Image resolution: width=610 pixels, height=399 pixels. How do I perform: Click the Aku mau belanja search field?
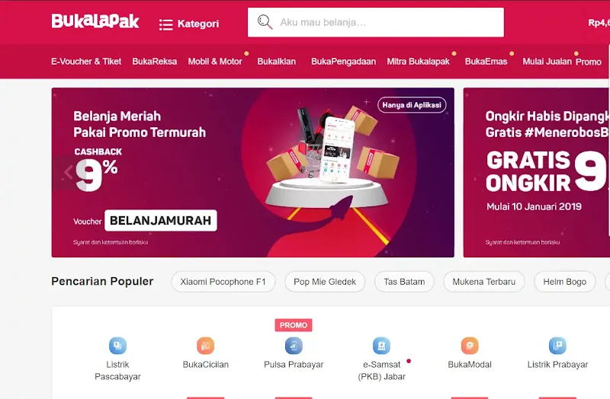click(x=376, y=22)
